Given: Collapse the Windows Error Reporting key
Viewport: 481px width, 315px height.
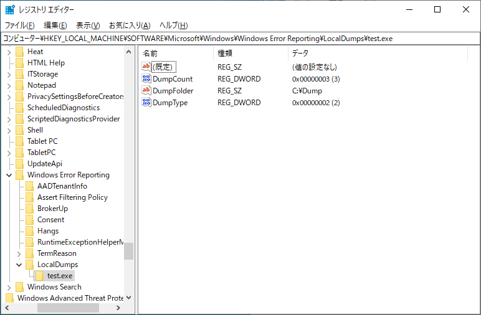Looking at the screenshot, I should (9, 176).
